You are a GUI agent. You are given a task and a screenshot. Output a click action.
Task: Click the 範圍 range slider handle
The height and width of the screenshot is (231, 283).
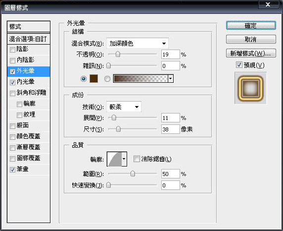click(x=133, y=173)
